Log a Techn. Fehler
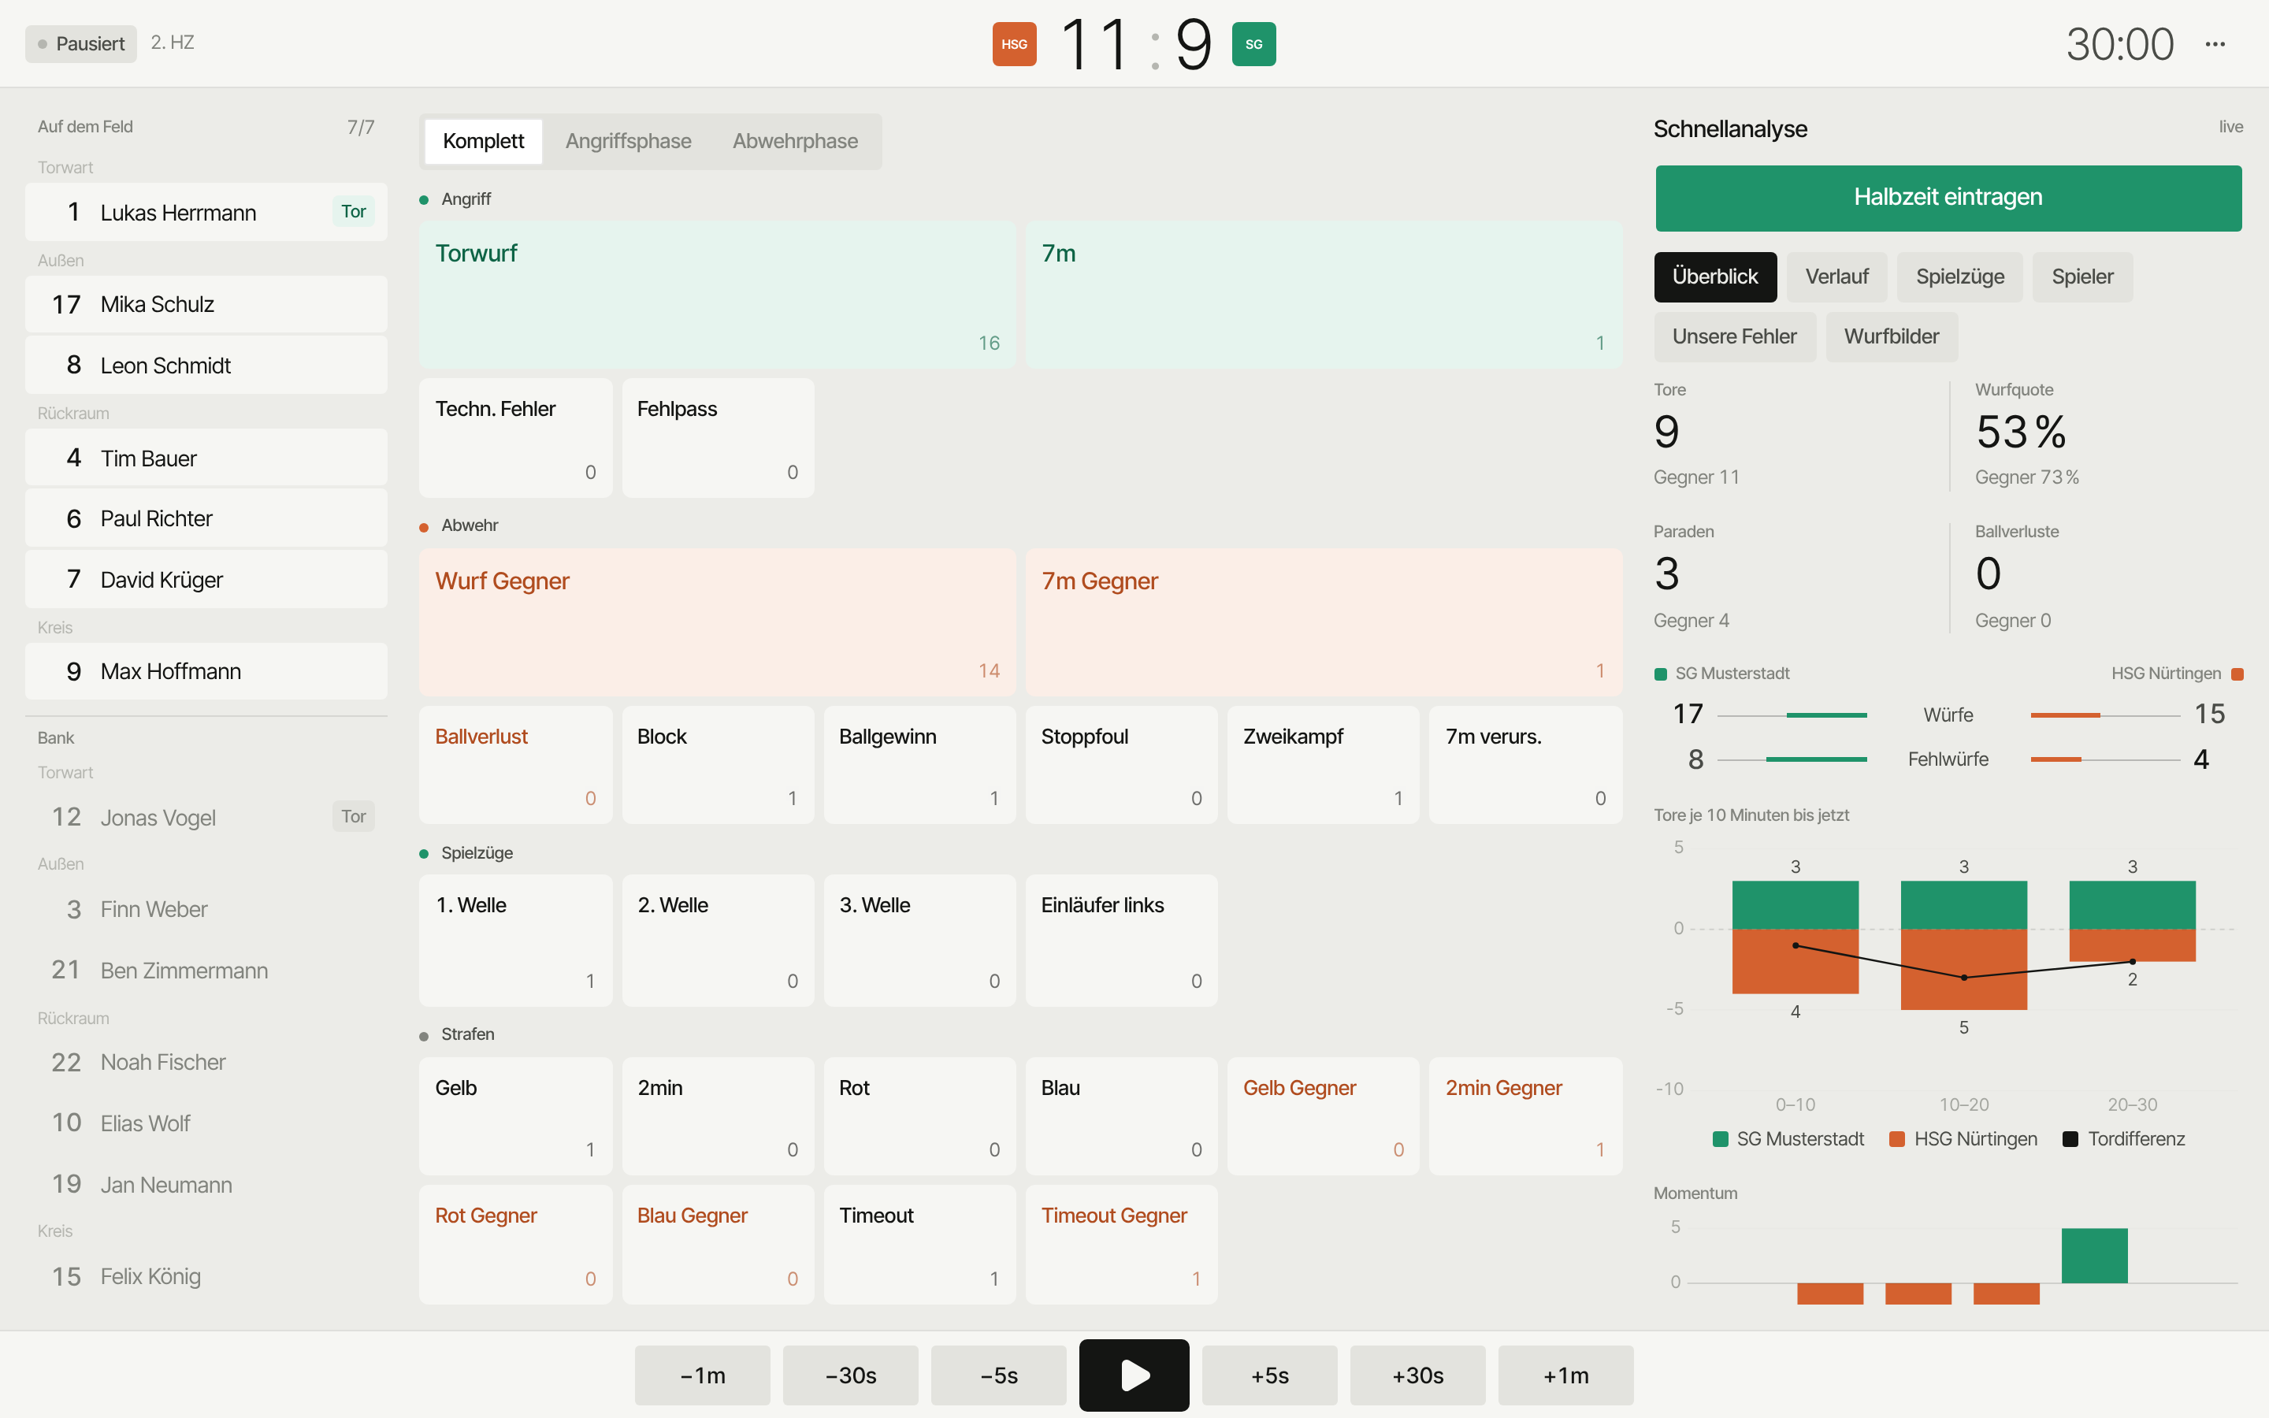2269x1418 pixels. 516,438
